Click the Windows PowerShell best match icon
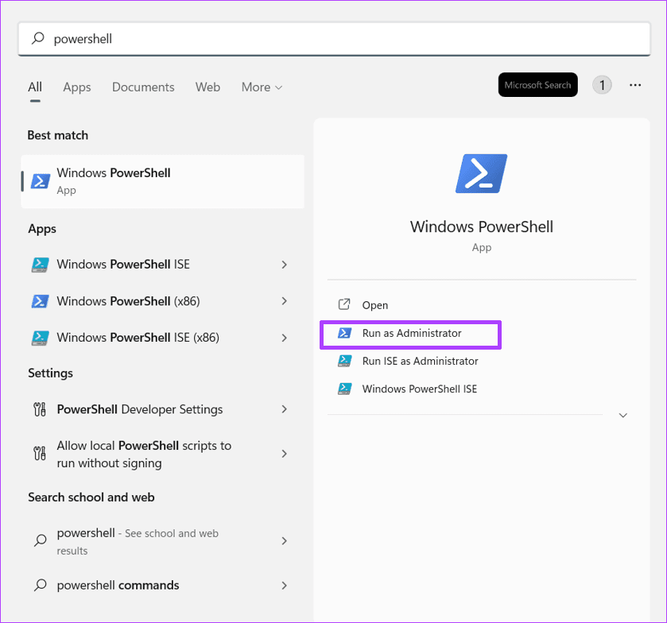This screenshot has height=623, width=667. click(40, 181)
